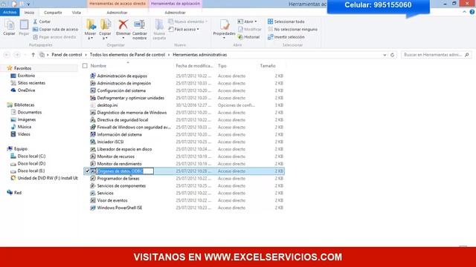Switch to the Inicio ribbon tab
Viewport: 476px width, 267px height.
point(29,13)
